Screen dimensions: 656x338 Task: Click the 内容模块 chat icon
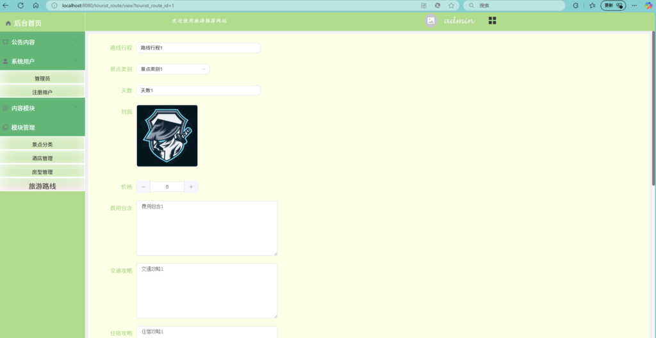5,108
